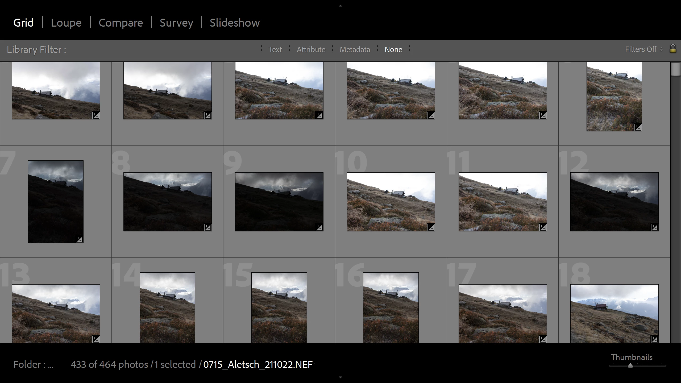Viewport: 681px width, 383px height.
Task: Enable the Attribute filter bar
Action: click(x=311, y=49)
